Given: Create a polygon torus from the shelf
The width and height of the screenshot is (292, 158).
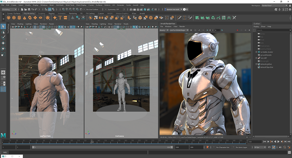Looking at the screenshot, I should (30, 18).
